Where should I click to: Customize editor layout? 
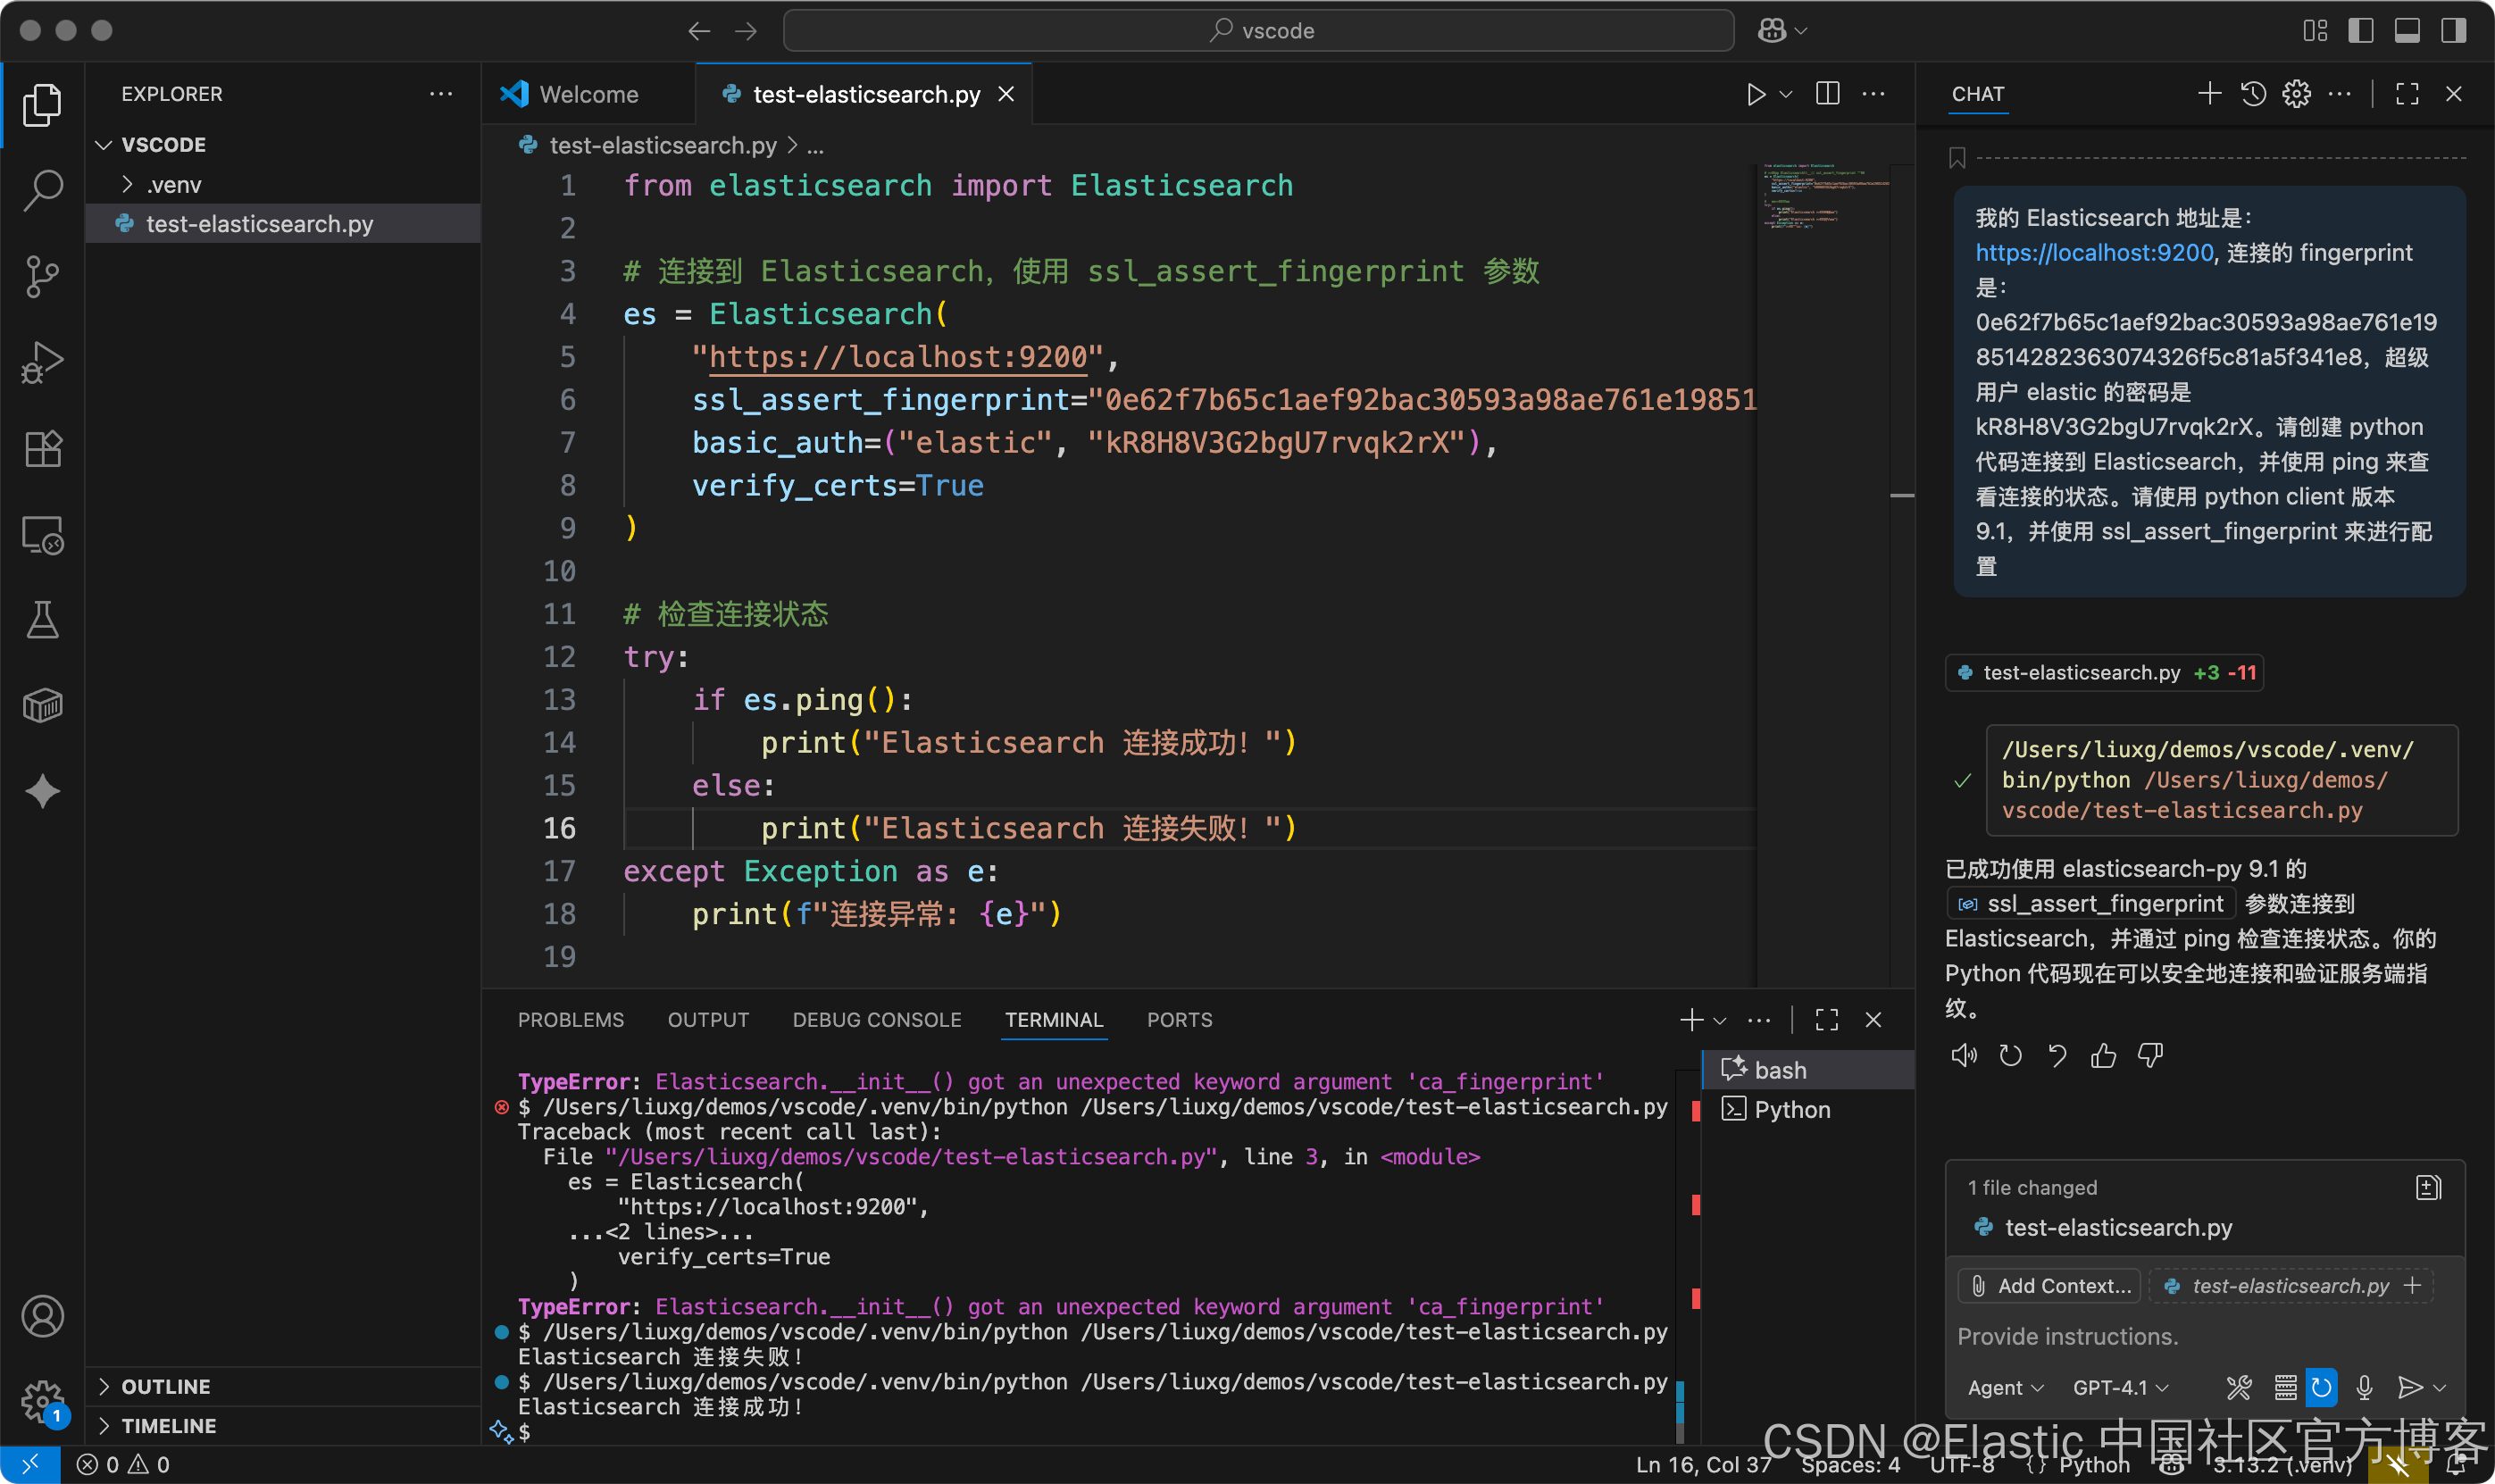pos(2315,31)
